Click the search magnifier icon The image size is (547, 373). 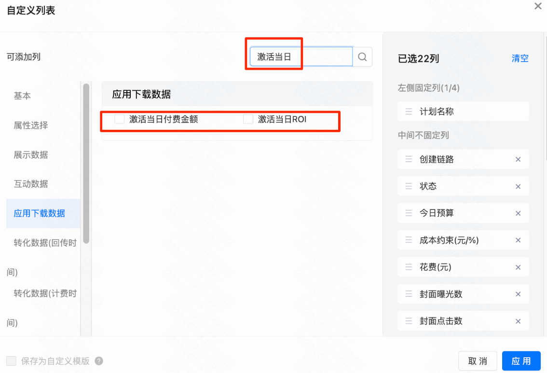click(x=362, y=56)
